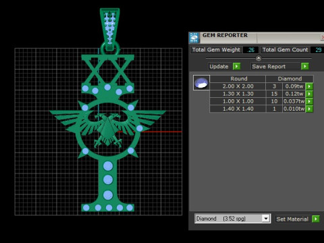Click the Total Gem Weight label
Viewport: 324px width, 243px height.
click(x=216, y=50)
